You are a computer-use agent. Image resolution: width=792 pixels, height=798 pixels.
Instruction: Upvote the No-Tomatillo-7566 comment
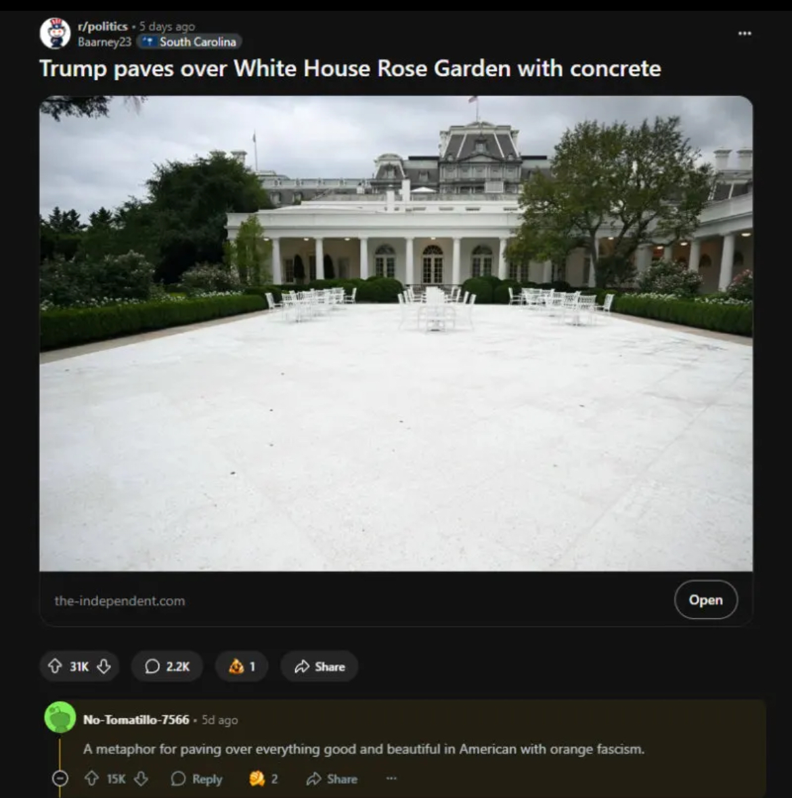pyautogui.click(x=91, y=778)
